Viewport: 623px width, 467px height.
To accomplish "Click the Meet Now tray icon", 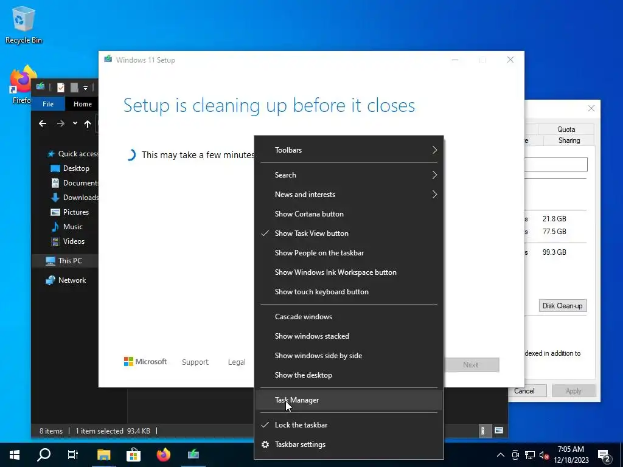I will click(x=515, y=455).
